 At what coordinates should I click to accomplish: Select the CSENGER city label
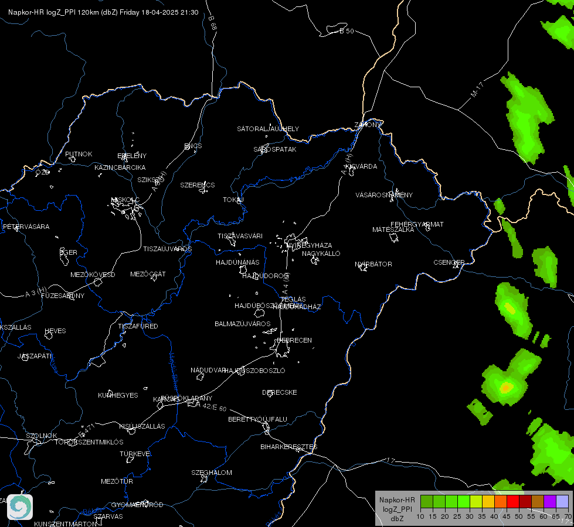449,262
